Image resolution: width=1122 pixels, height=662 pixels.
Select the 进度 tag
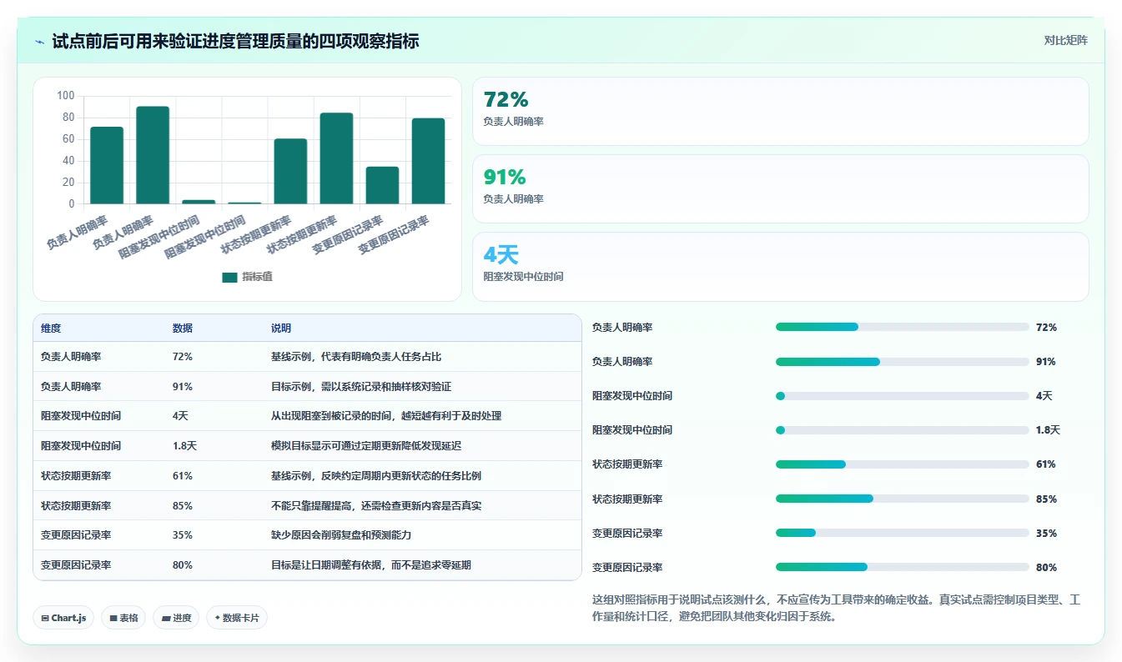176,618
